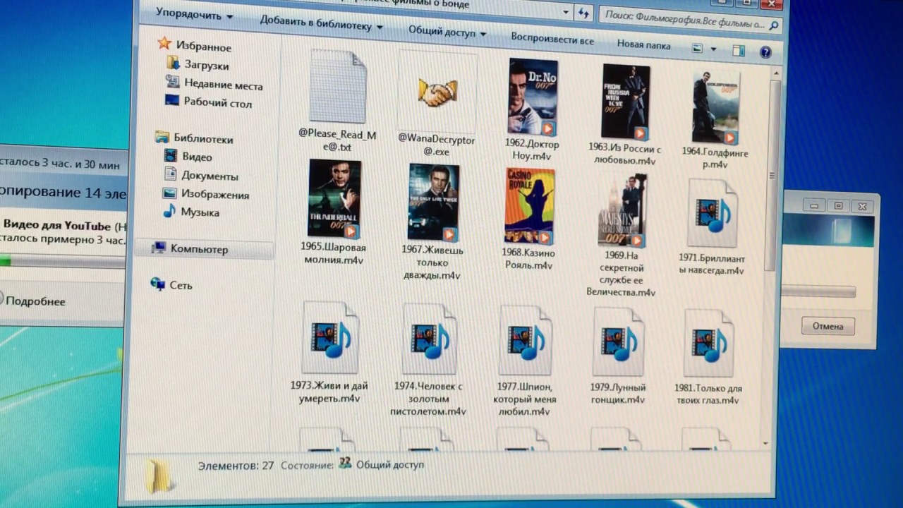Open Недавние места in the sidebar
This screenshot has height=508, width=903.
pos(223,85)
